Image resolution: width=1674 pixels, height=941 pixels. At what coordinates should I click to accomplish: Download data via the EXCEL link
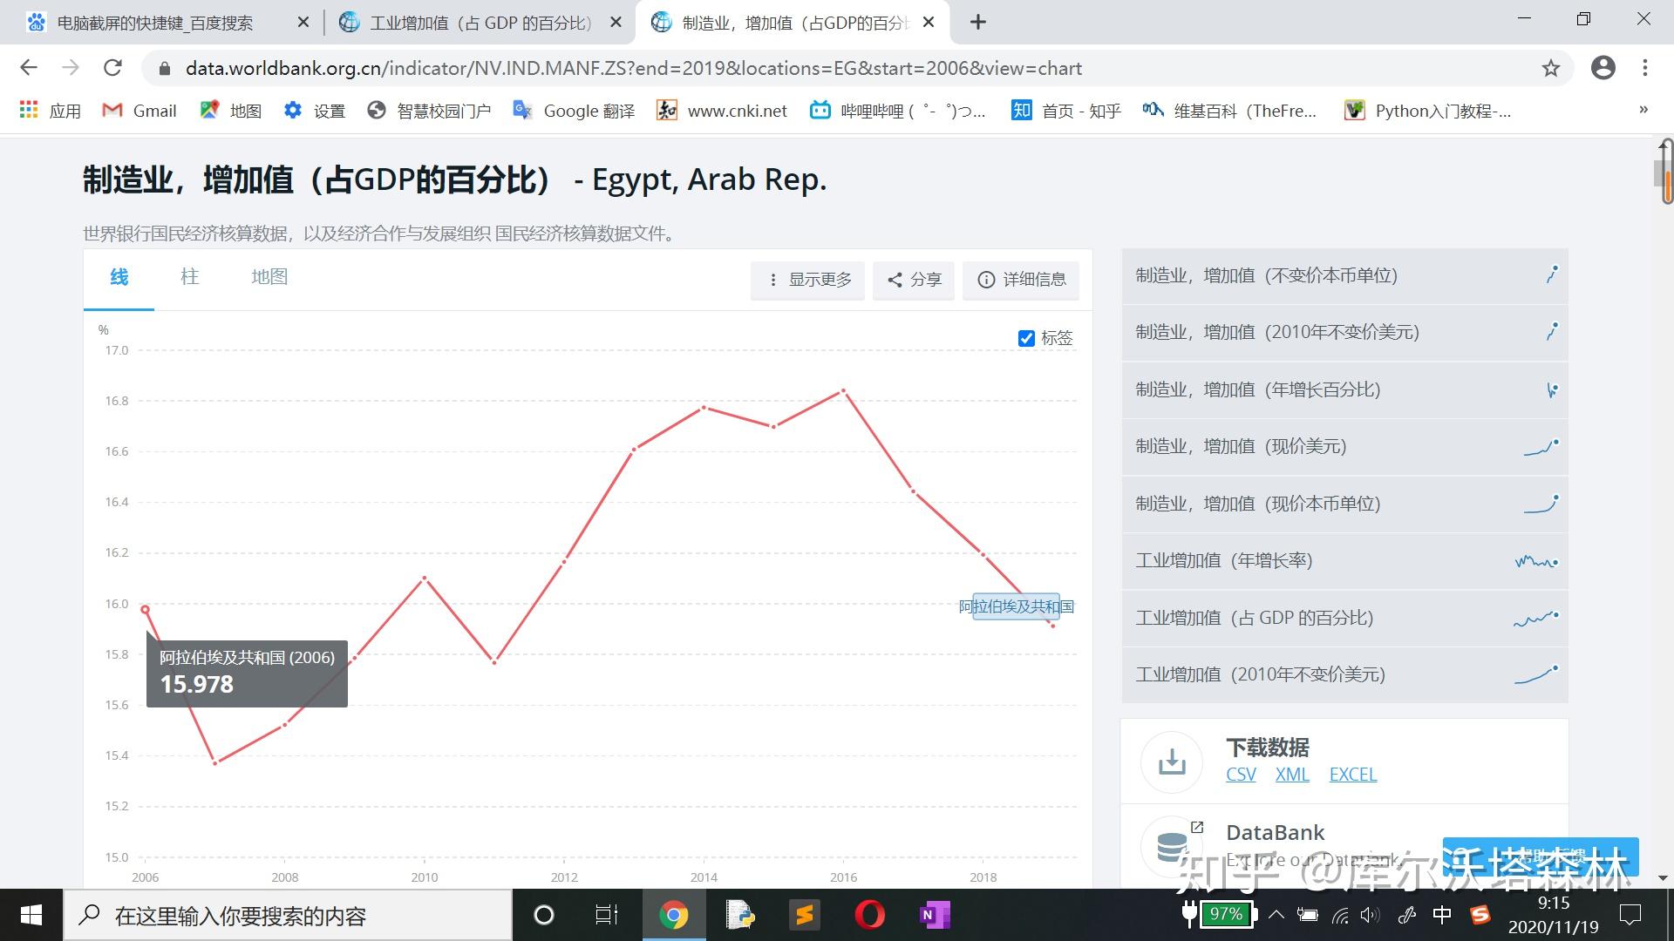1352,775
